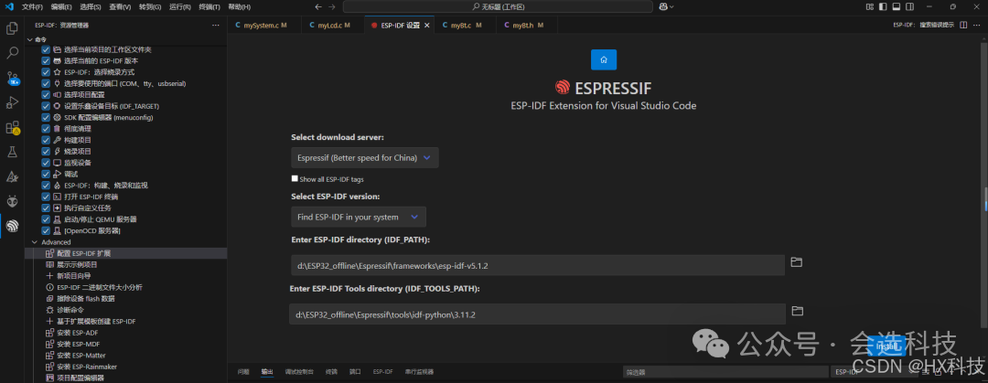Browse folder for IDF_PATH directory
The height and width of the screenshot is (383, 988).
tap(797, 262)
